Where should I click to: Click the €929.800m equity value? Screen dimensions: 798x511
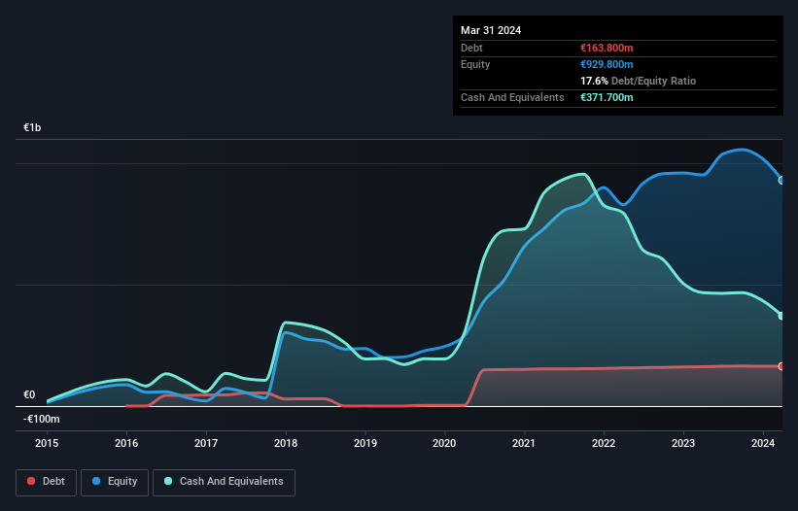607,64
